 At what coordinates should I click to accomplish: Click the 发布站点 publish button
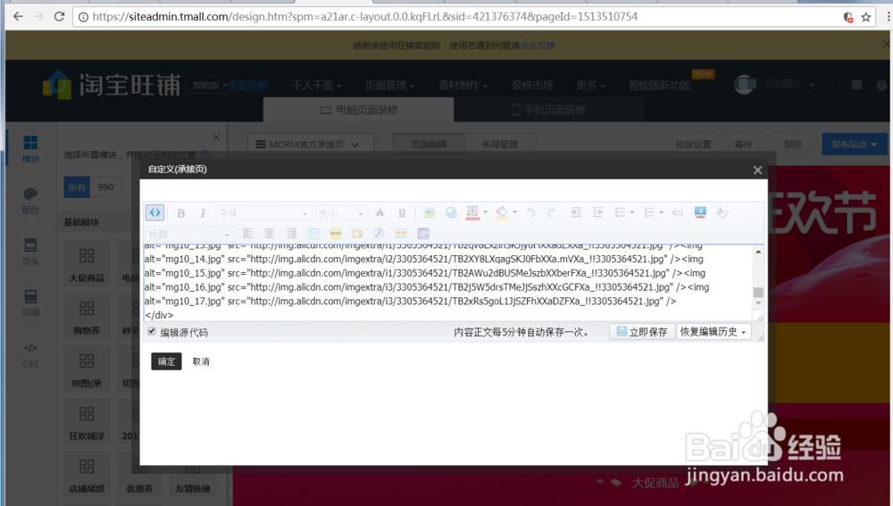click(854, 144)
